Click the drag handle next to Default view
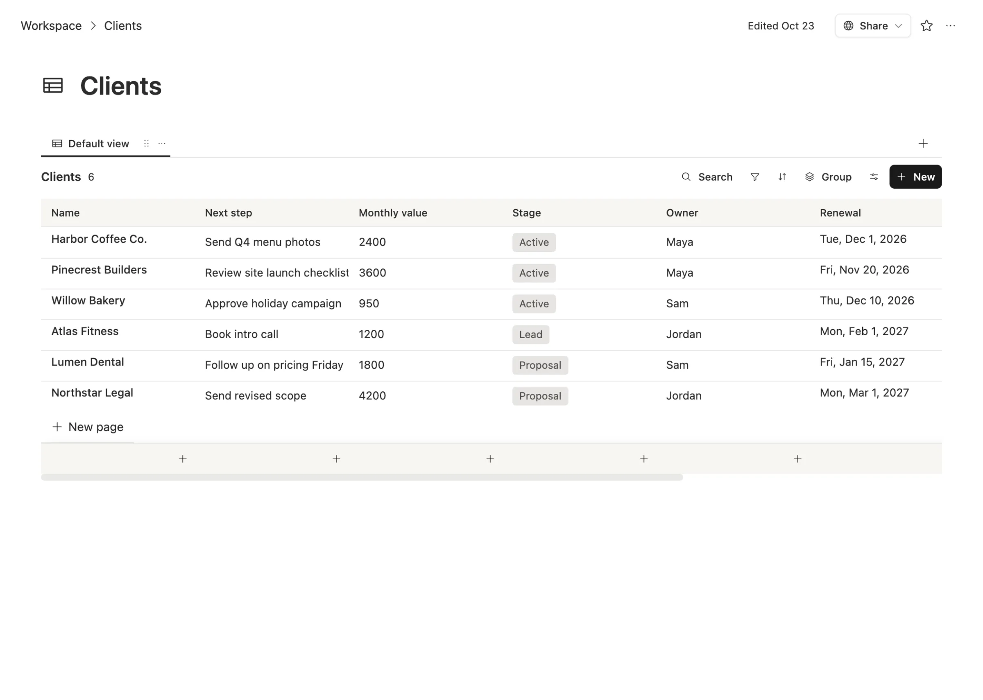The height and width of the screenshot is (700, 983). (x=147, y=144)
